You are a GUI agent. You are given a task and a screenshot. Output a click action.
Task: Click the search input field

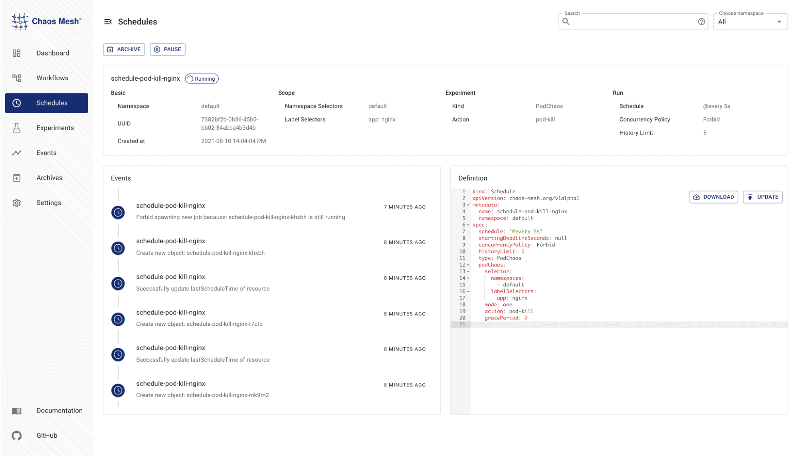(x=633, y=22)
